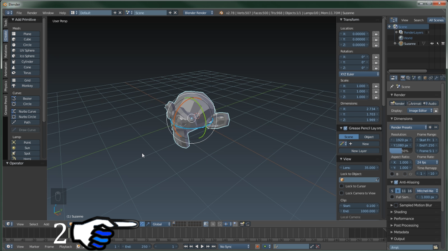Open Render Layers properties tab icon
The width and height of the screenshot is (448, 251).
tap(408, 78)
